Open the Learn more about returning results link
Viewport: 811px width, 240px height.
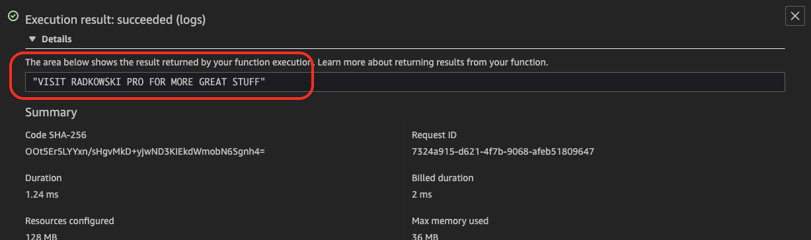click(x=432, y=62)
